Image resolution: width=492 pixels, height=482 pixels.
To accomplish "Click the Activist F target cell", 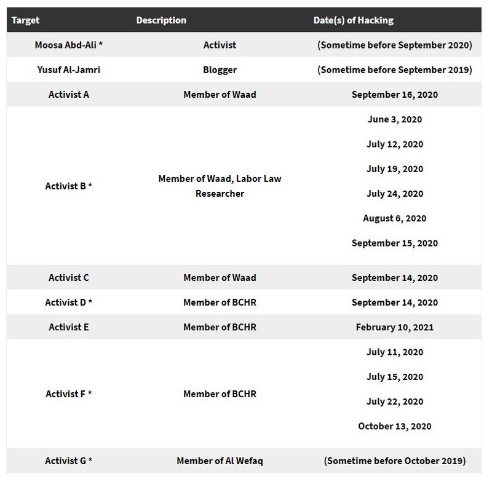I will click(x=69, y=393).
